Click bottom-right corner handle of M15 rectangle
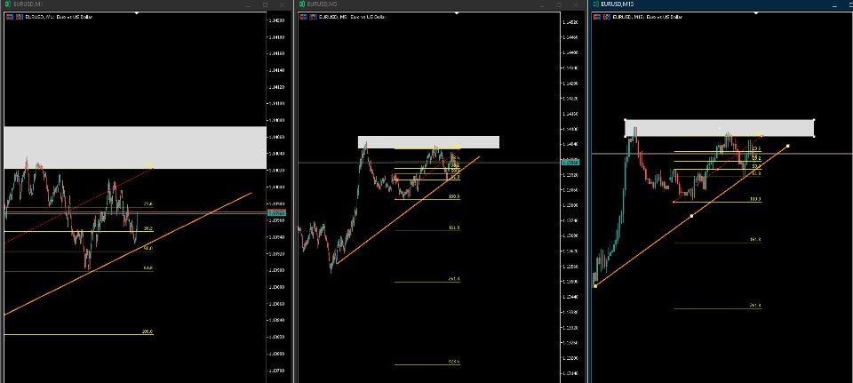Viewport: 853px width, 383px height. click(814, 137)
